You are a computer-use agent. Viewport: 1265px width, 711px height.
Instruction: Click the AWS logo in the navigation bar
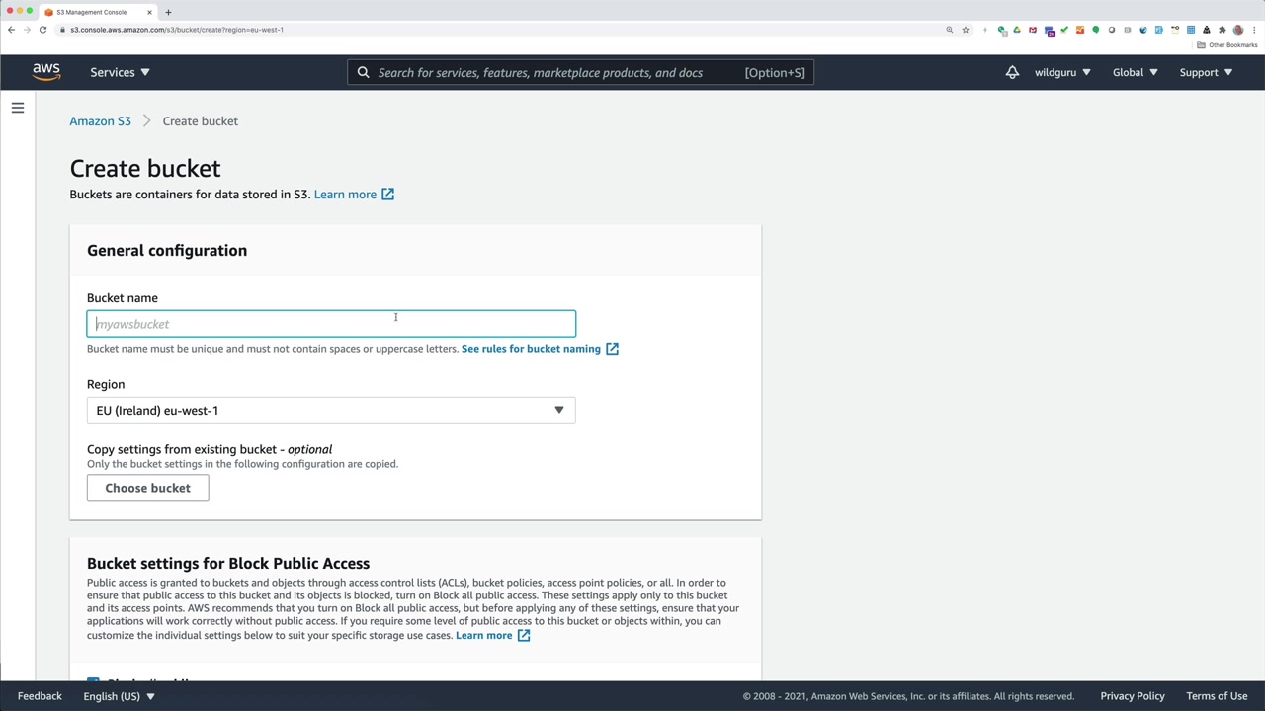46,71
